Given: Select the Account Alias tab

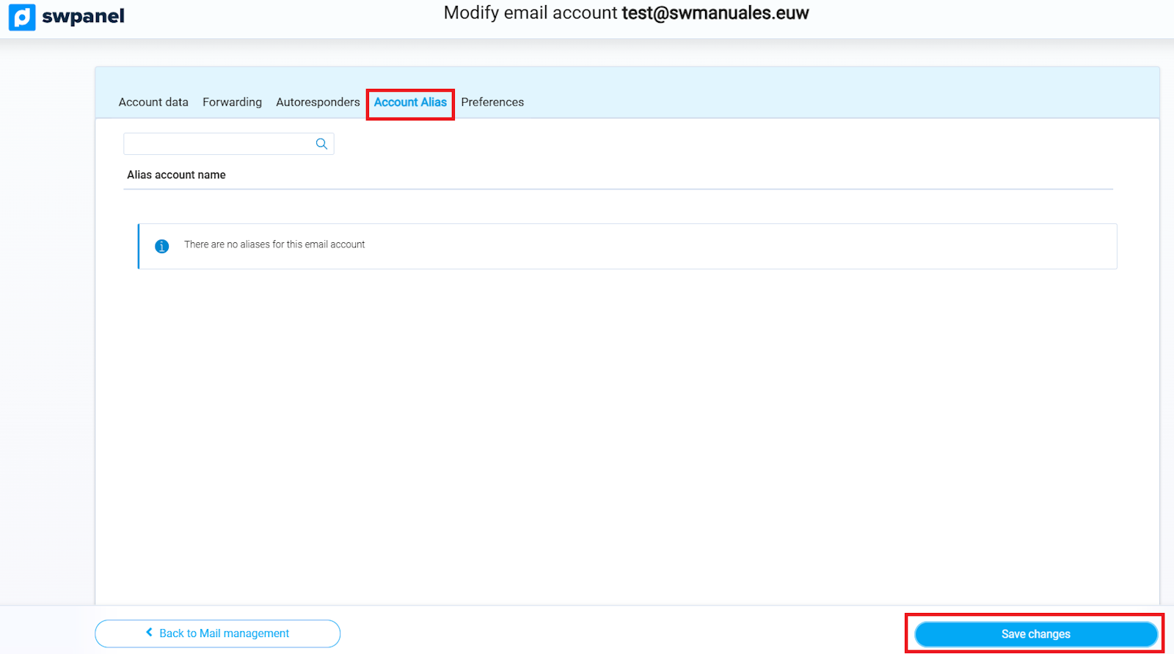Looking at the screenshot, I should point(410,102).
